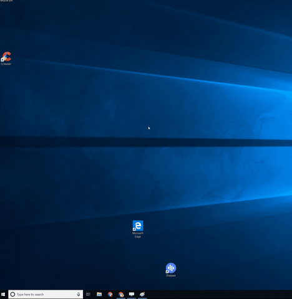
Task: Click the 'CCleaner' label under its icon
Action: tap(6, 64)
